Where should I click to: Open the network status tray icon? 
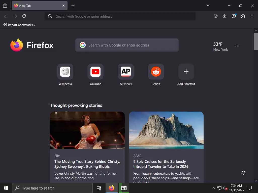tap(219, 188)
